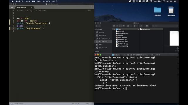Close the printDemo.cgi editor tab
Viewport: 188px width, 105px height.
pos(31,8)
